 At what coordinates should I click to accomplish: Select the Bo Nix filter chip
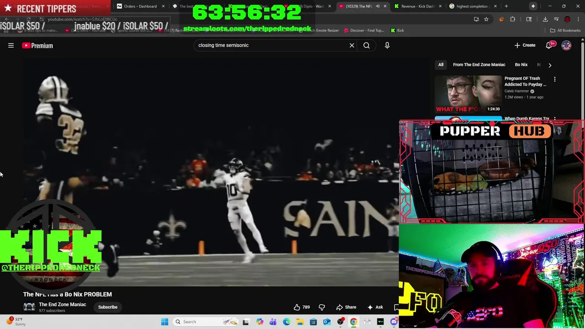[521, 64]
